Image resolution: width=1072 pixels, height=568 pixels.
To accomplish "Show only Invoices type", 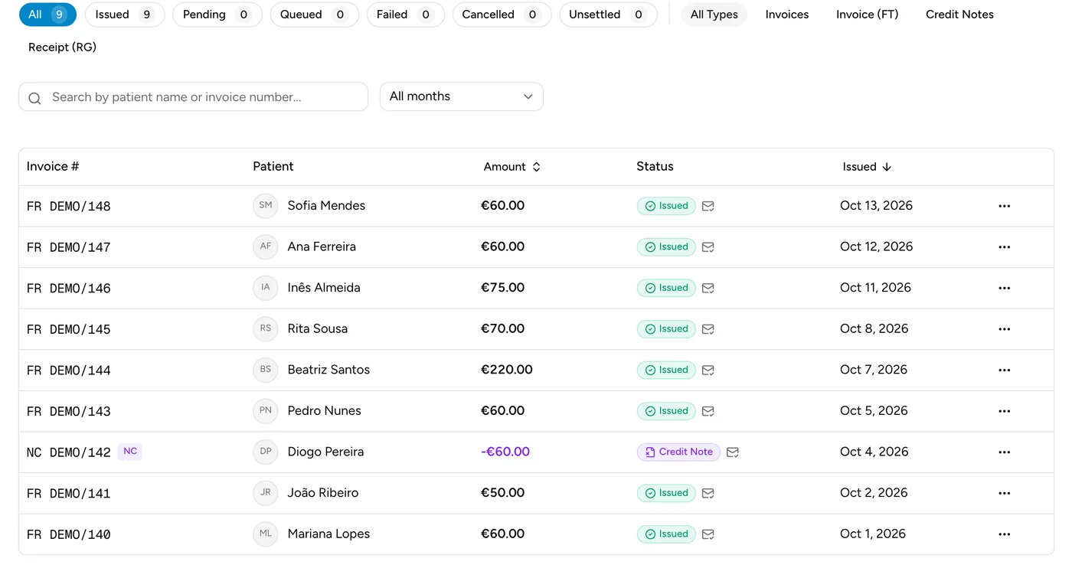I will pos(787,15).
